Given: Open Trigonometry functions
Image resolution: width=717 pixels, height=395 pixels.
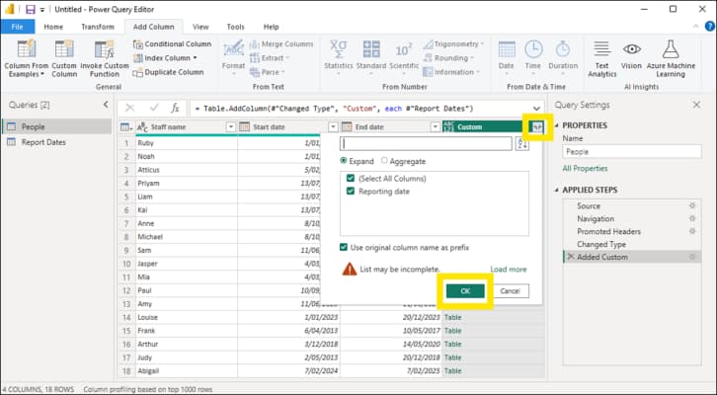Looking at the screenshot, I should click(453, 43).
